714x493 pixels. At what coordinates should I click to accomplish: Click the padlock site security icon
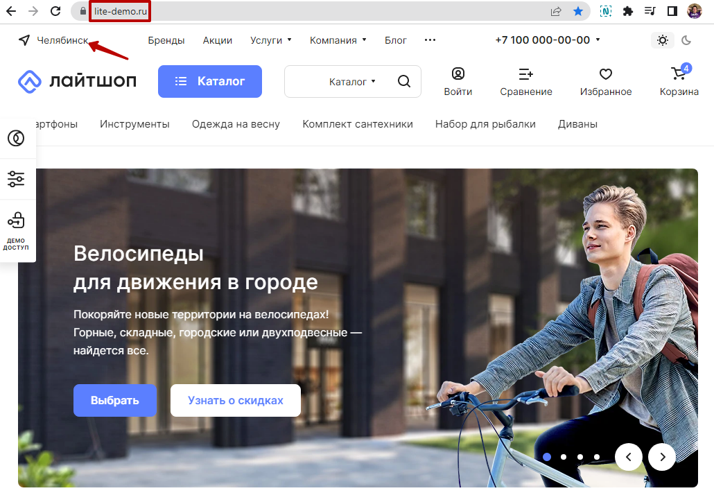(x=83, y=11)
